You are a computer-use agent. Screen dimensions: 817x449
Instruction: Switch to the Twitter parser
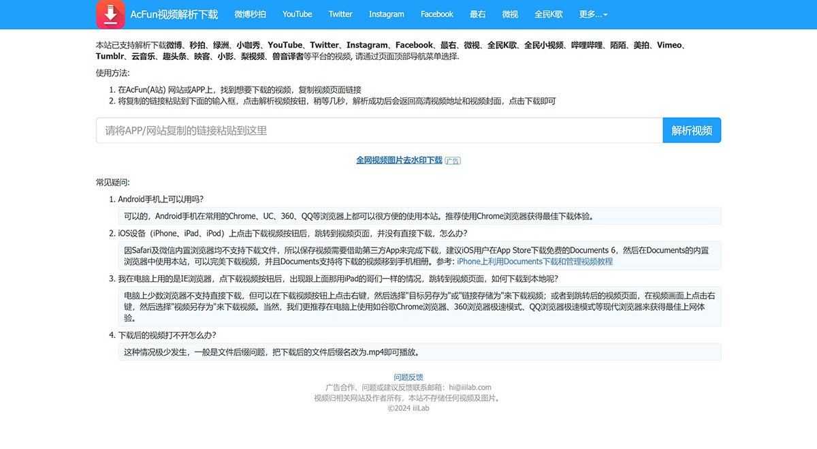340,14
